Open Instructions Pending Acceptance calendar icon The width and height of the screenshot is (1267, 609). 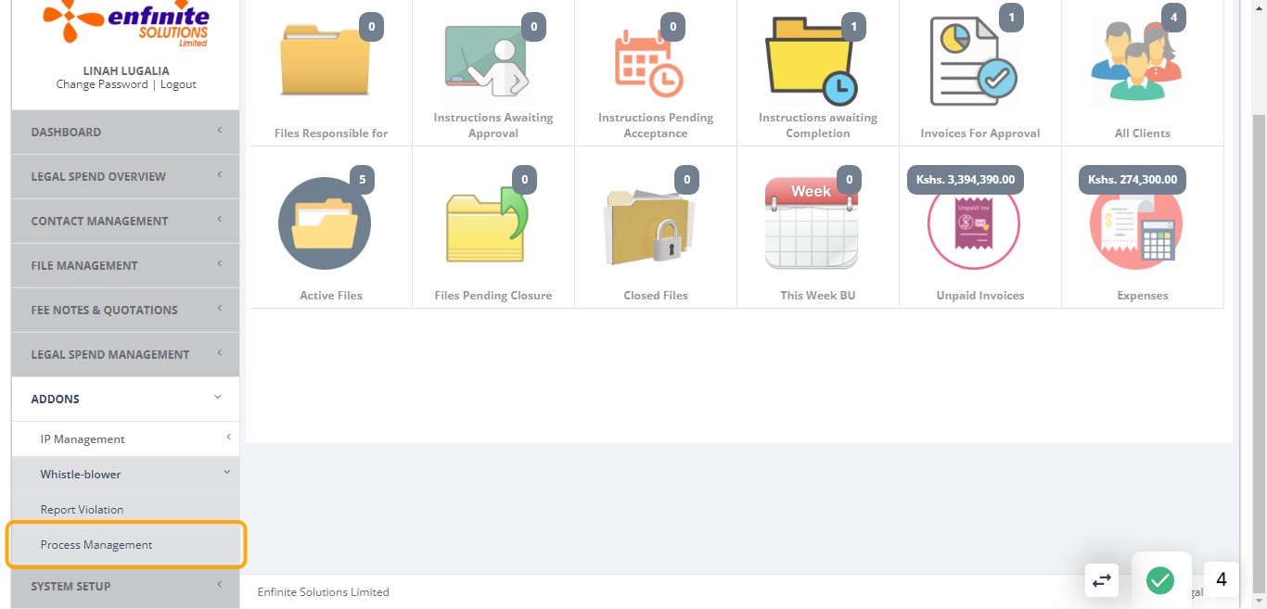(649, 63)
